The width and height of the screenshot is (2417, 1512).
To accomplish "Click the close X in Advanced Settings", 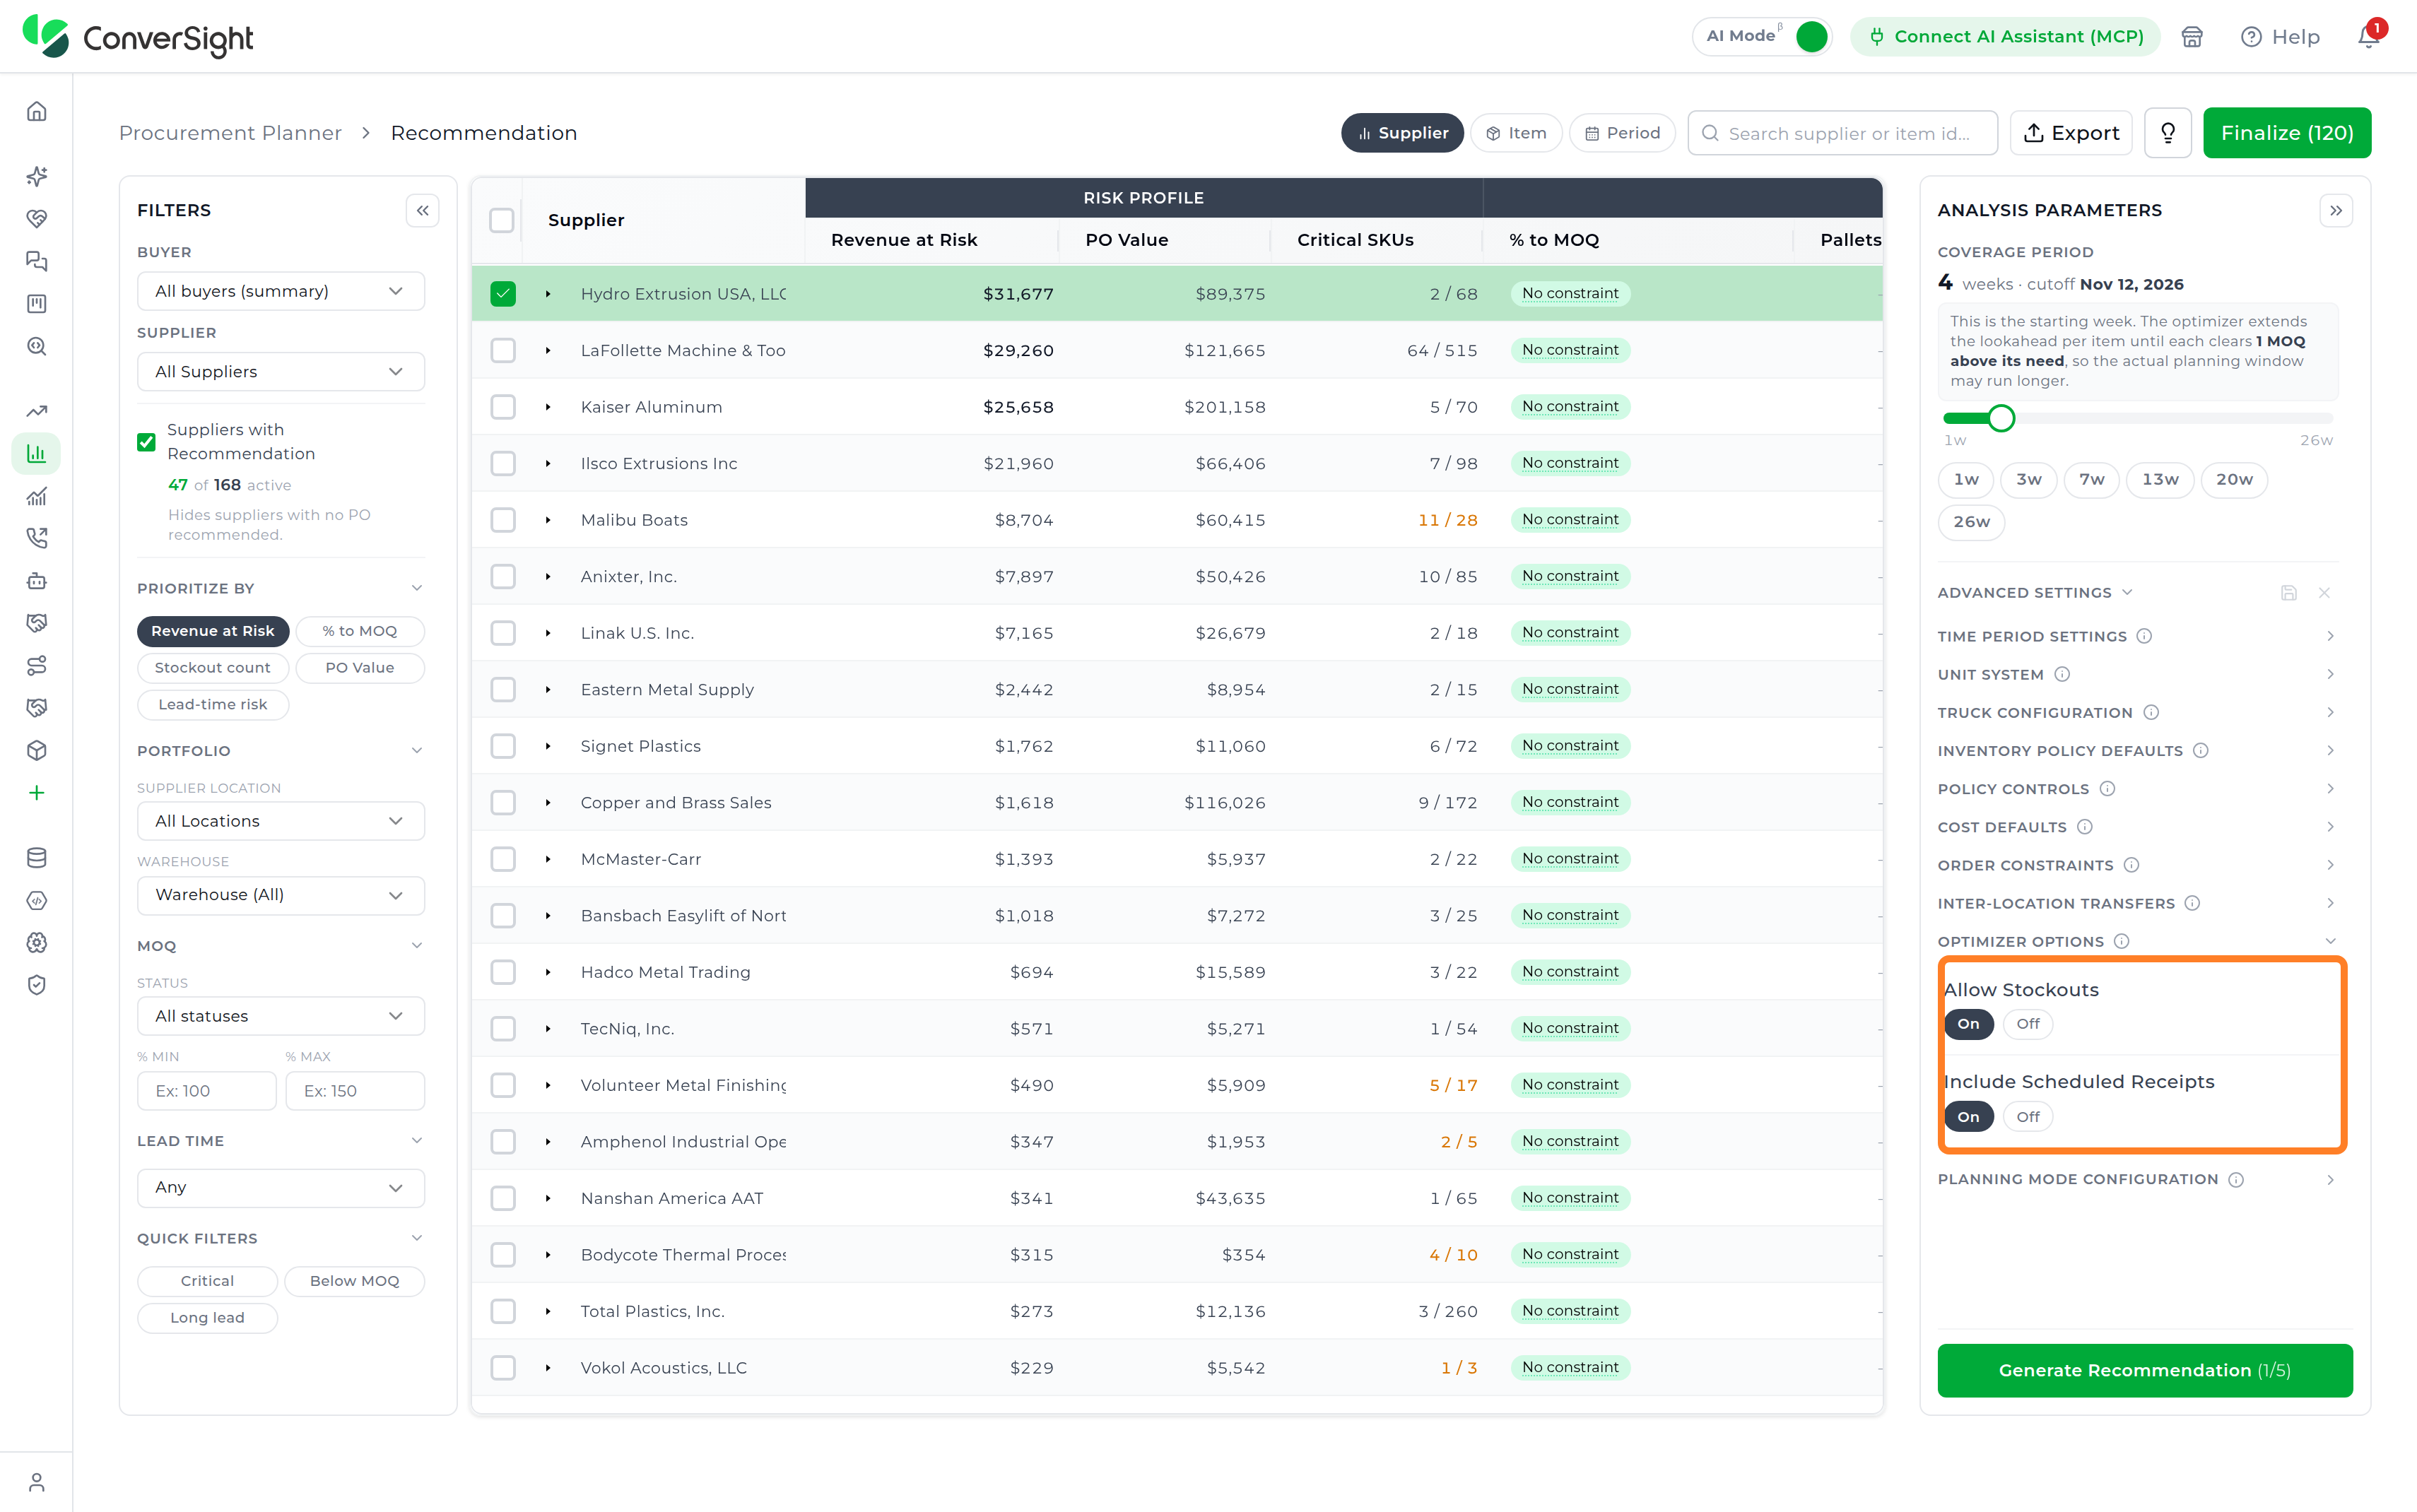I will 2324,592.
